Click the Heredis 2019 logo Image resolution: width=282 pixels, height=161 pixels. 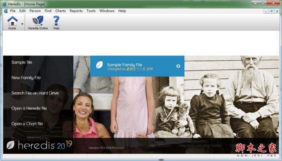click(39, 145)
